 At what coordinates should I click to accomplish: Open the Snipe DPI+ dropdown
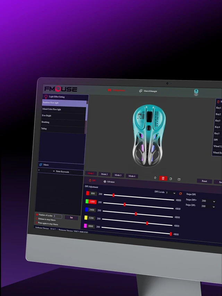point(208,201)
